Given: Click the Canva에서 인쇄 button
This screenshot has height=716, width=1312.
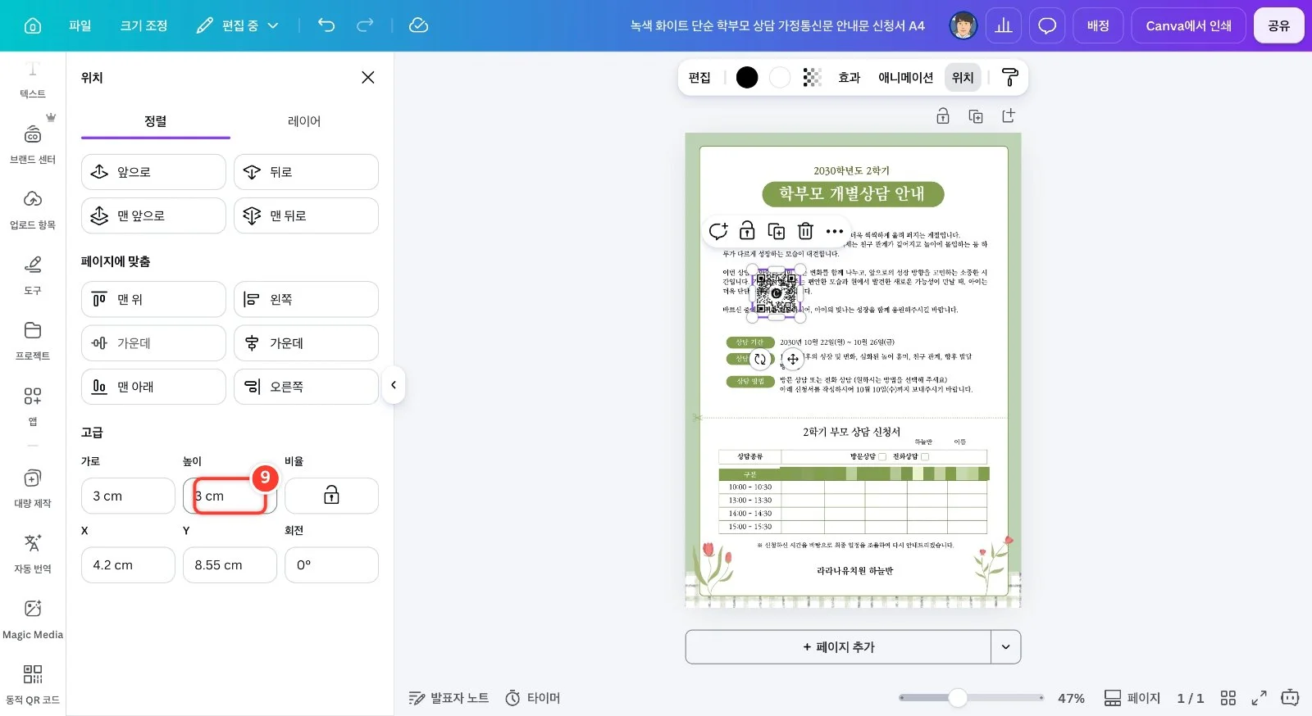Looking at the screenshot, I should (x=1189, y=26).
